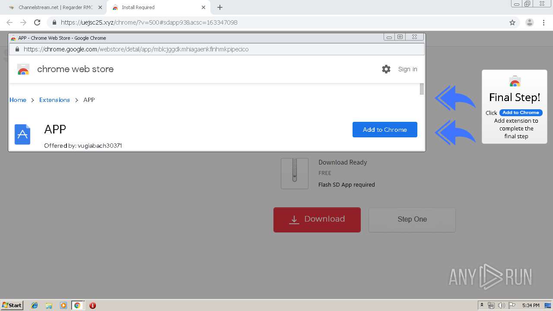Click the volume speaker tray icon
553x311 pixels.
(502, 305)
